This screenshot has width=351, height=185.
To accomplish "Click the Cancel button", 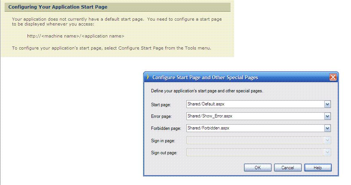I will pos(288,168).
